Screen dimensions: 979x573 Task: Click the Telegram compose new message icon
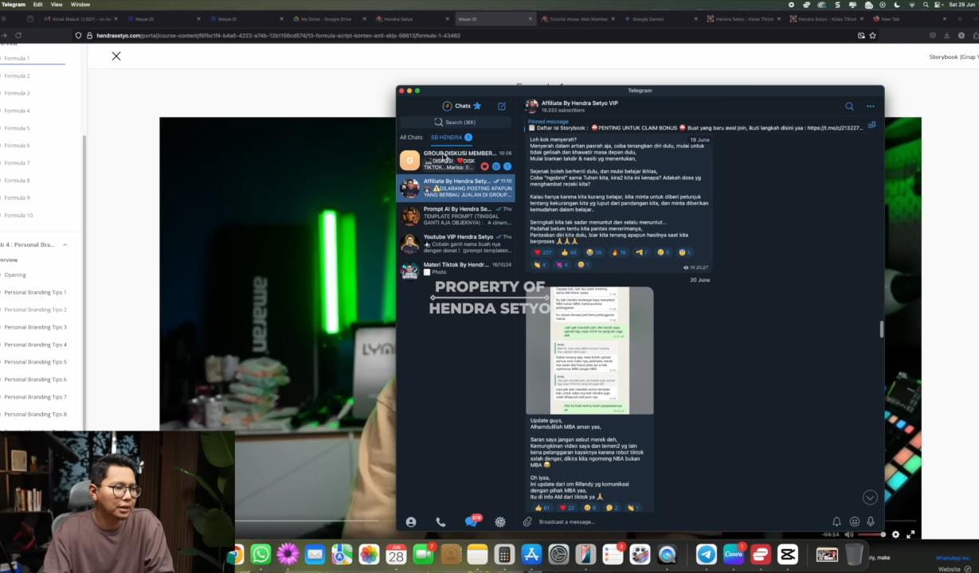(502, 106)
